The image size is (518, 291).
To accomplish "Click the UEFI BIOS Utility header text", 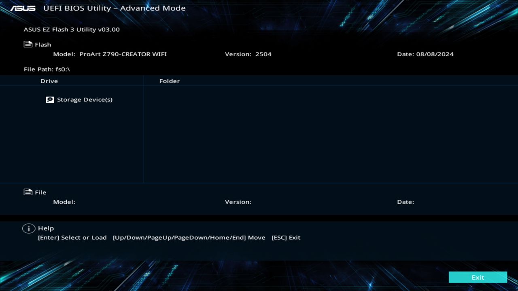I will click(79, 8).
